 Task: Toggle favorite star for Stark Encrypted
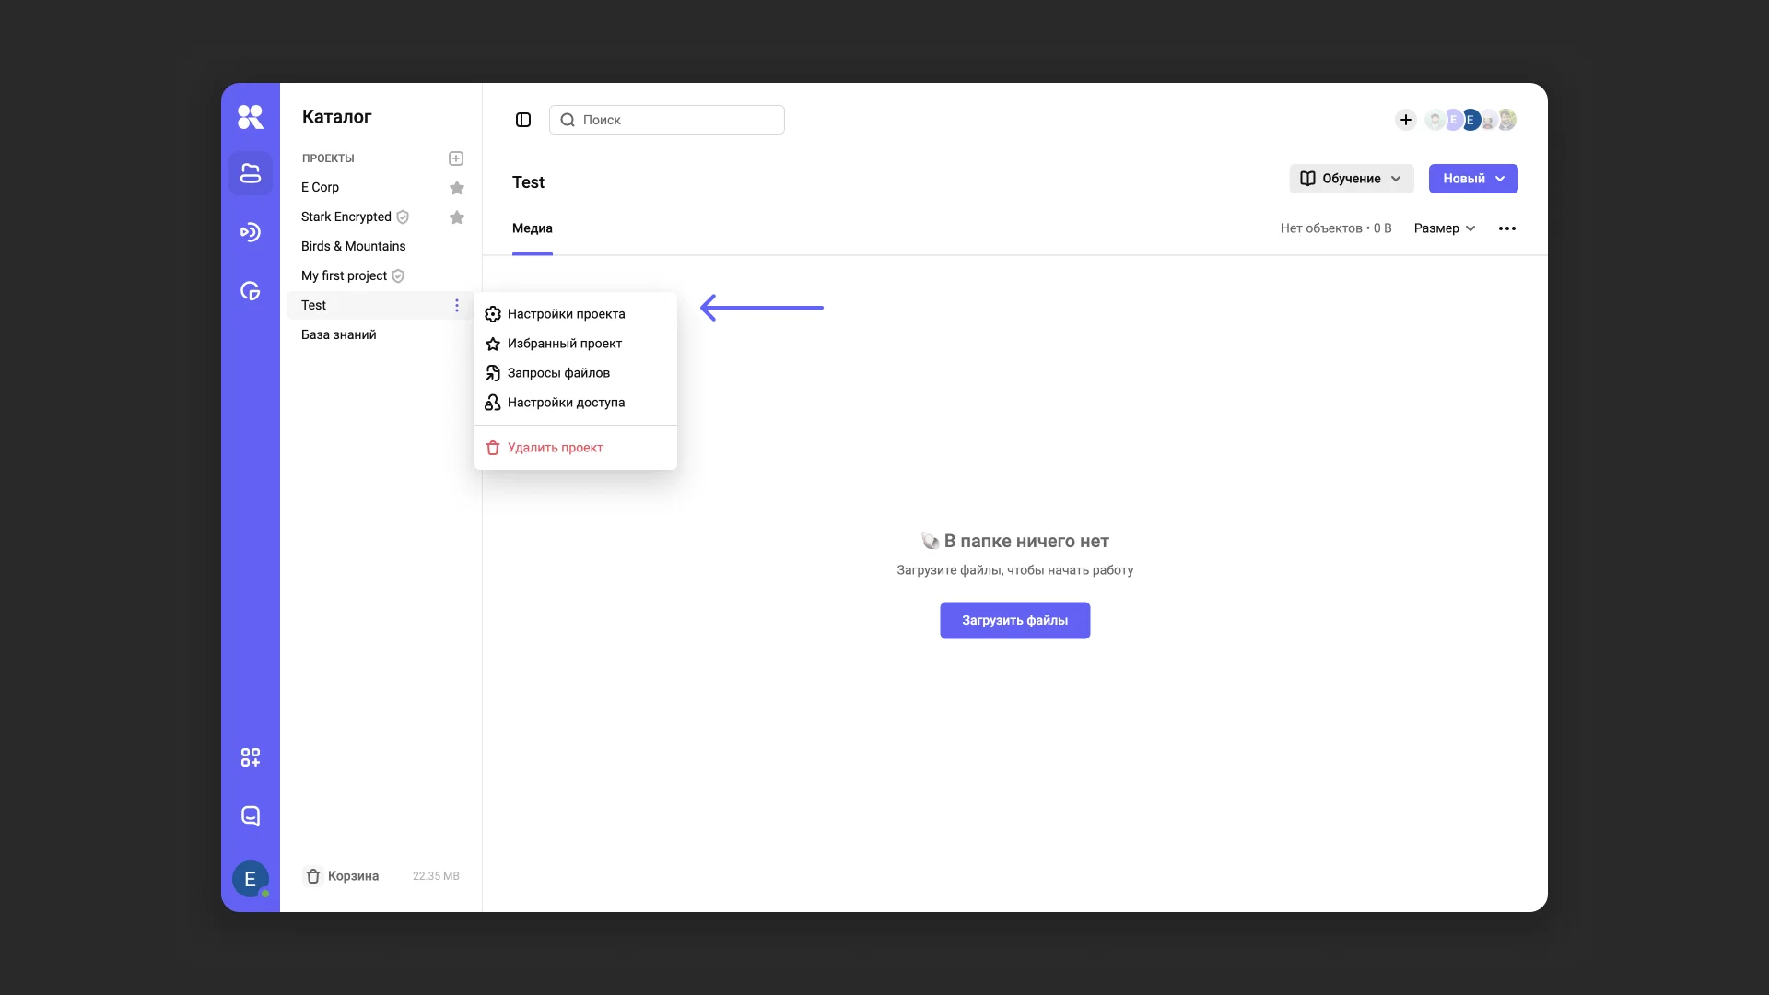click(x=457, y=217)
